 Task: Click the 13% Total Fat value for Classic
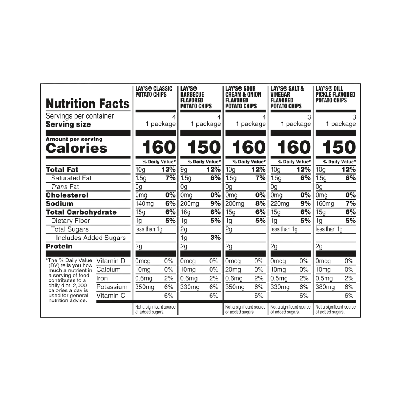(168, 169)
